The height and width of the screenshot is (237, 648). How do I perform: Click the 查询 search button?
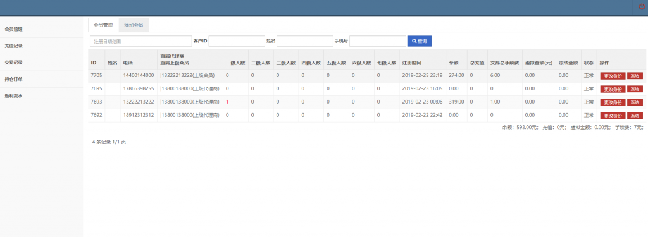click(x=420, y=41)
